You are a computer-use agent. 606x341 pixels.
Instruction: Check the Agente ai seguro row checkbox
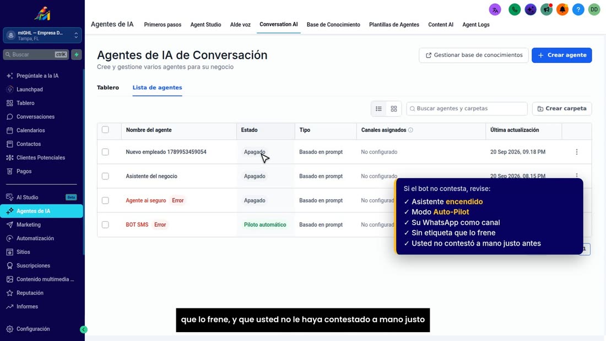click(x=105, y=200)
